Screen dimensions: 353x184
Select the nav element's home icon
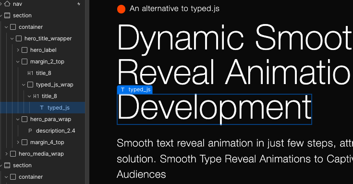[7, 4]
